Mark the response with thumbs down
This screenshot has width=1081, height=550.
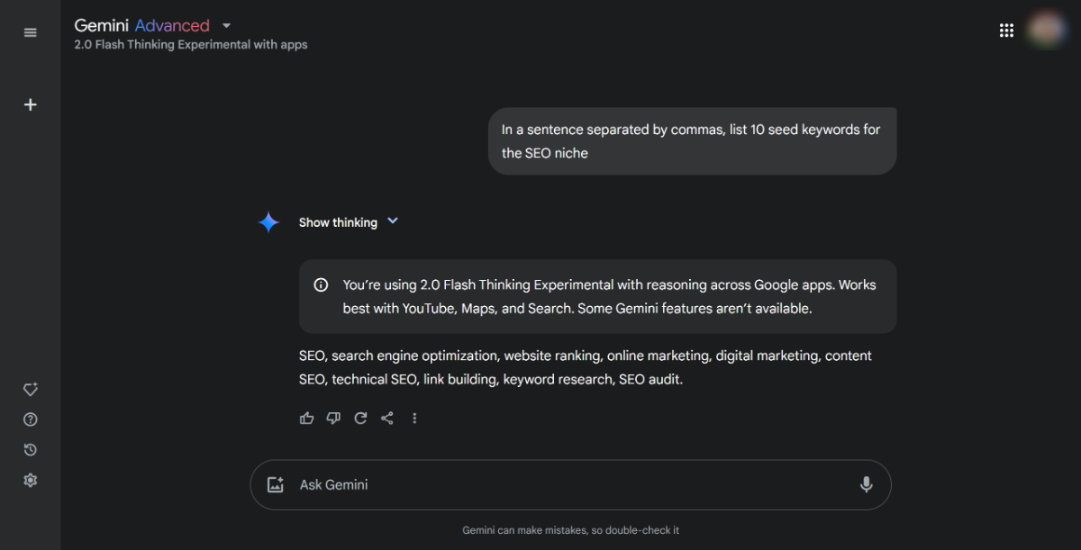click(x=334, y=418)
